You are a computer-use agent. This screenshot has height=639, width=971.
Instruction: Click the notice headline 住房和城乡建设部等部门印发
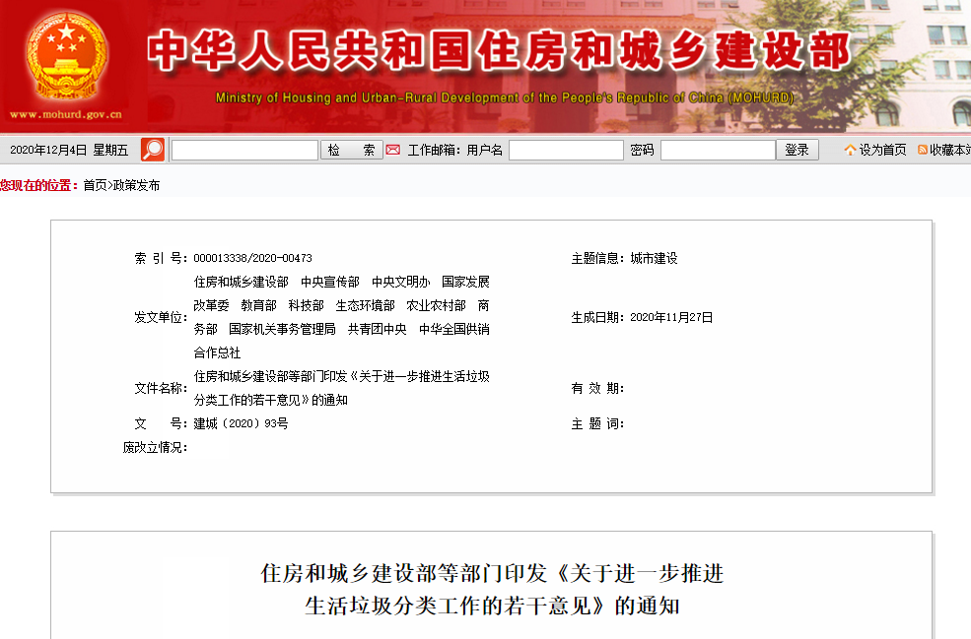click(492, 573)
